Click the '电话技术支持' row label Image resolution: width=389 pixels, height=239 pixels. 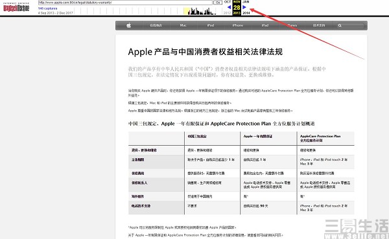tap(141, 206)
